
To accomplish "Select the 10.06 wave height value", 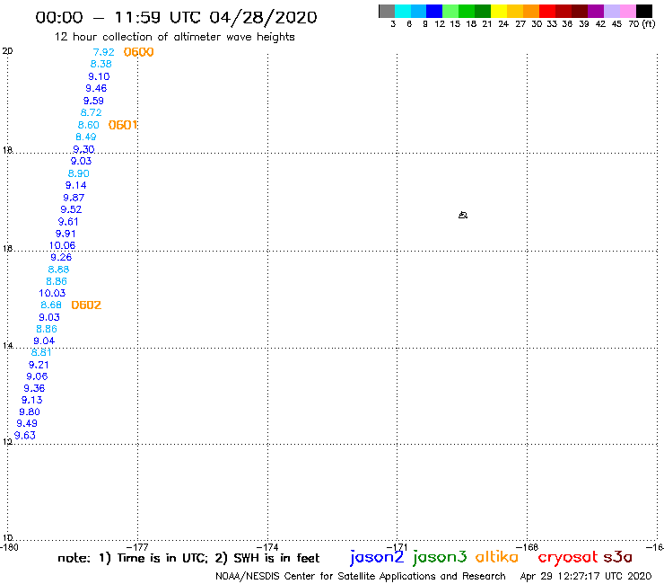I will [x=62, y=245].
